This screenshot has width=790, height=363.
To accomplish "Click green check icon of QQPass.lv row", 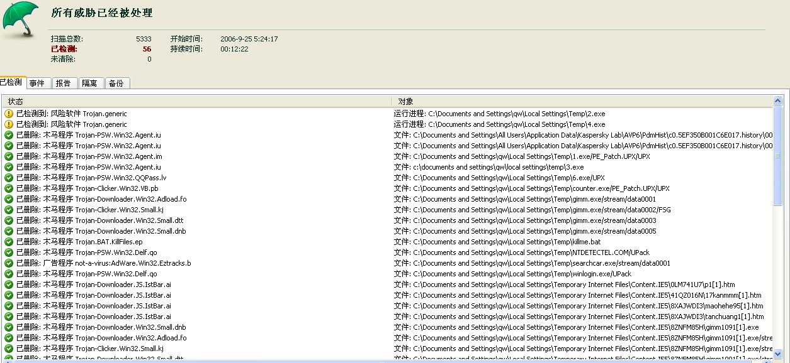I will coord(9,178).
